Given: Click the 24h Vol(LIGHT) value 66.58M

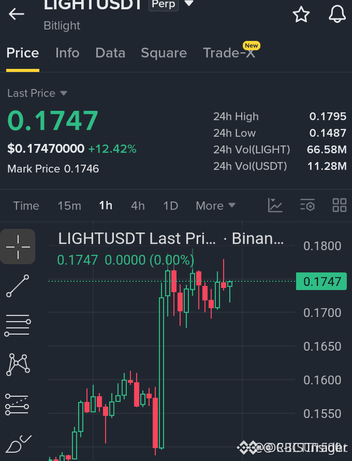Looking at the screenshot, I should 327,149.
